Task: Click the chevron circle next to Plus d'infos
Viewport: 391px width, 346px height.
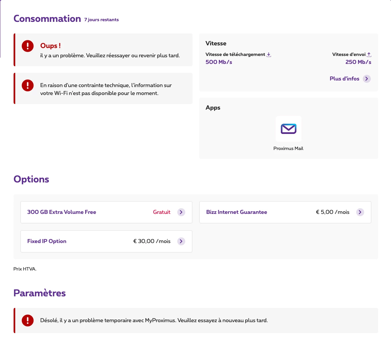Action: (x=366, y=79)
